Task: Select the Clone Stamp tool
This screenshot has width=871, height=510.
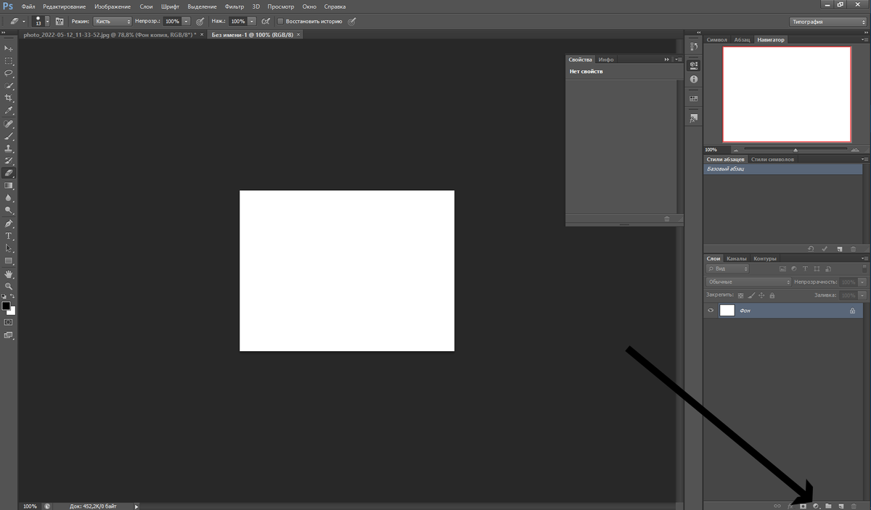Action: [x=9, y=149]
